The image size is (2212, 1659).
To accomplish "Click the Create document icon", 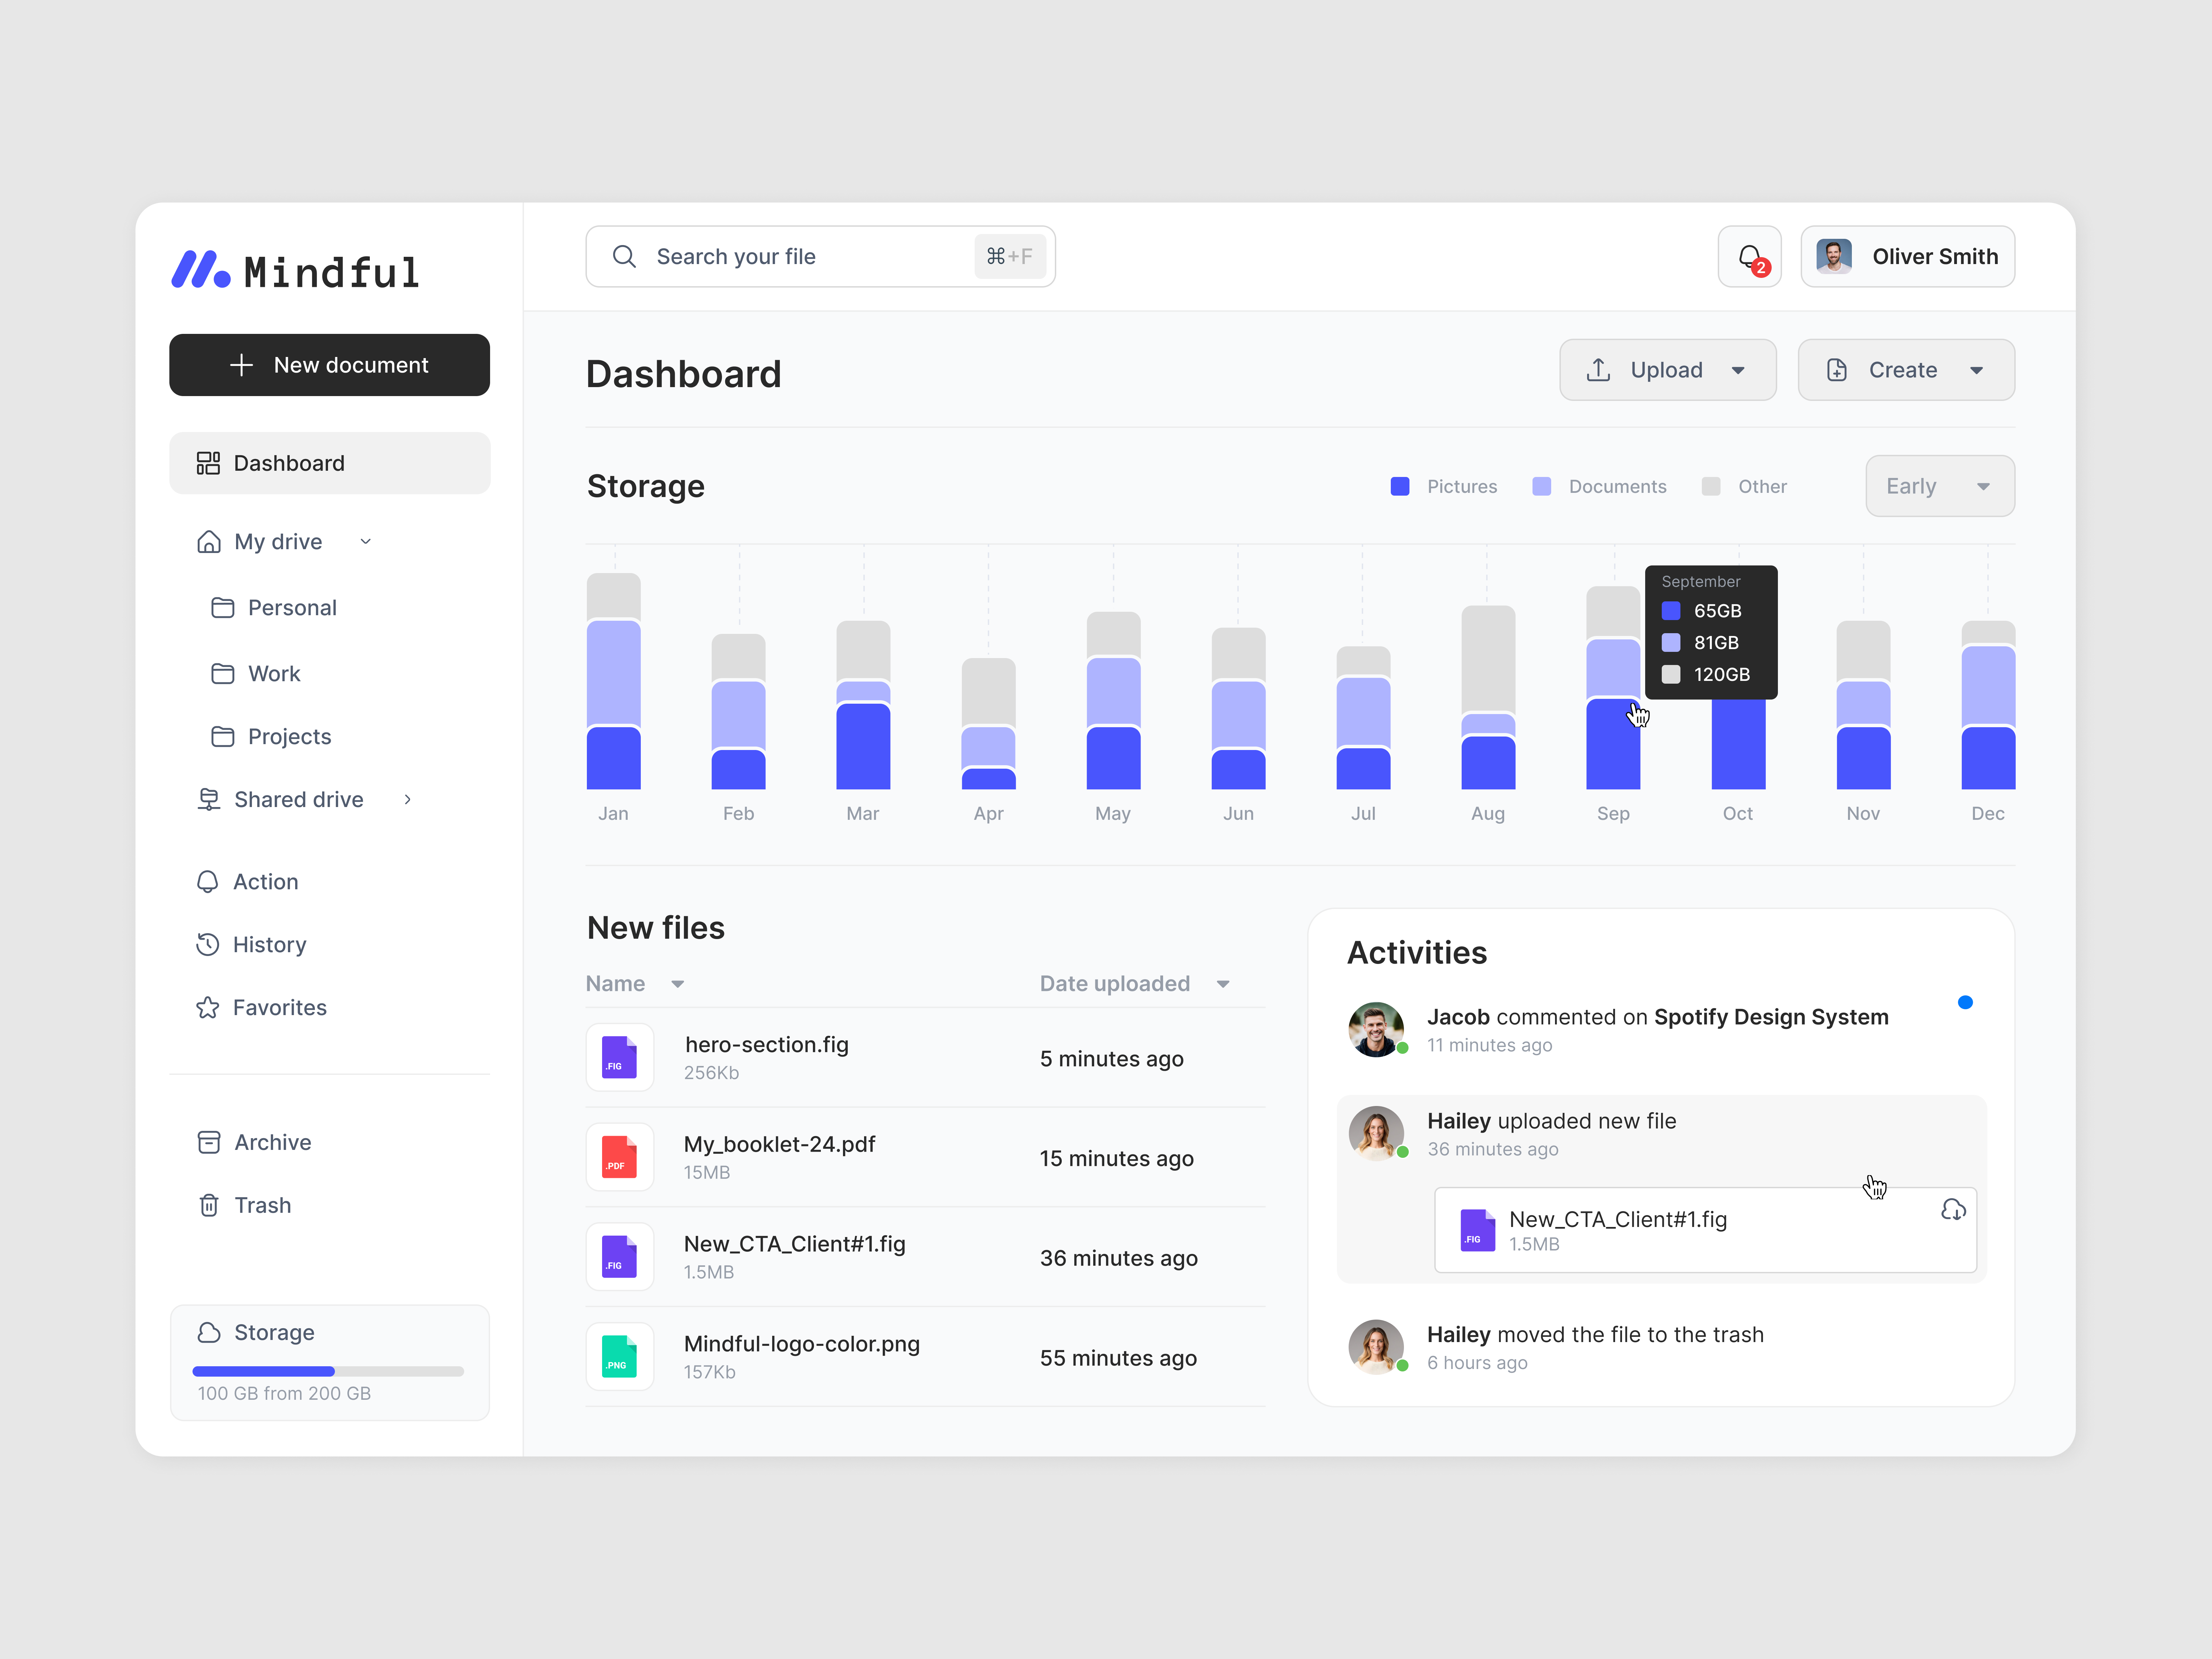I will [1837, 370].
